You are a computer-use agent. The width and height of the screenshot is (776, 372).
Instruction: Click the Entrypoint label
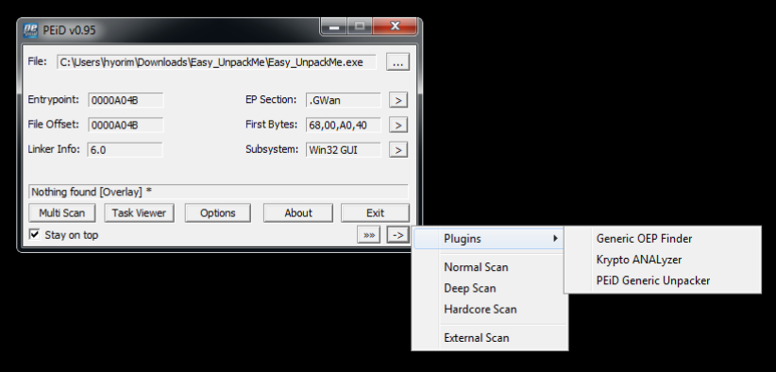(54, 99)
